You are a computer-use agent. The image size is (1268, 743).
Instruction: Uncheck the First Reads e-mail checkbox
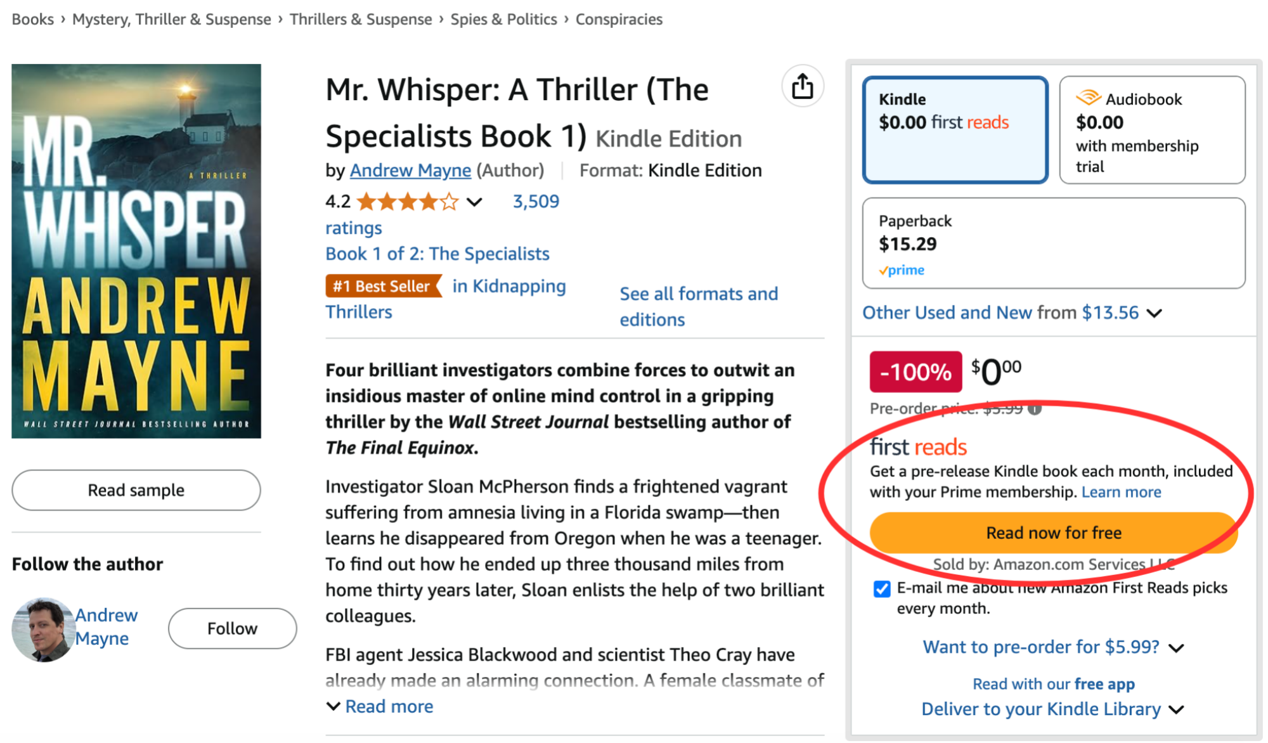click(881, 589)
